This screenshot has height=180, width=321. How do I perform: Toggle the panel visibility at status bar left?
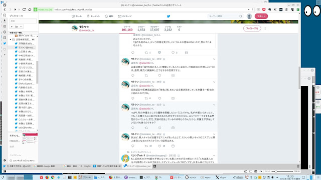5,171
